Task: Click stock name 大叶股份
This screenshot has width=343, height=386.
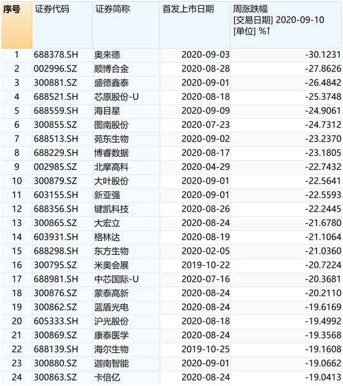Action: tap(111, 181)
